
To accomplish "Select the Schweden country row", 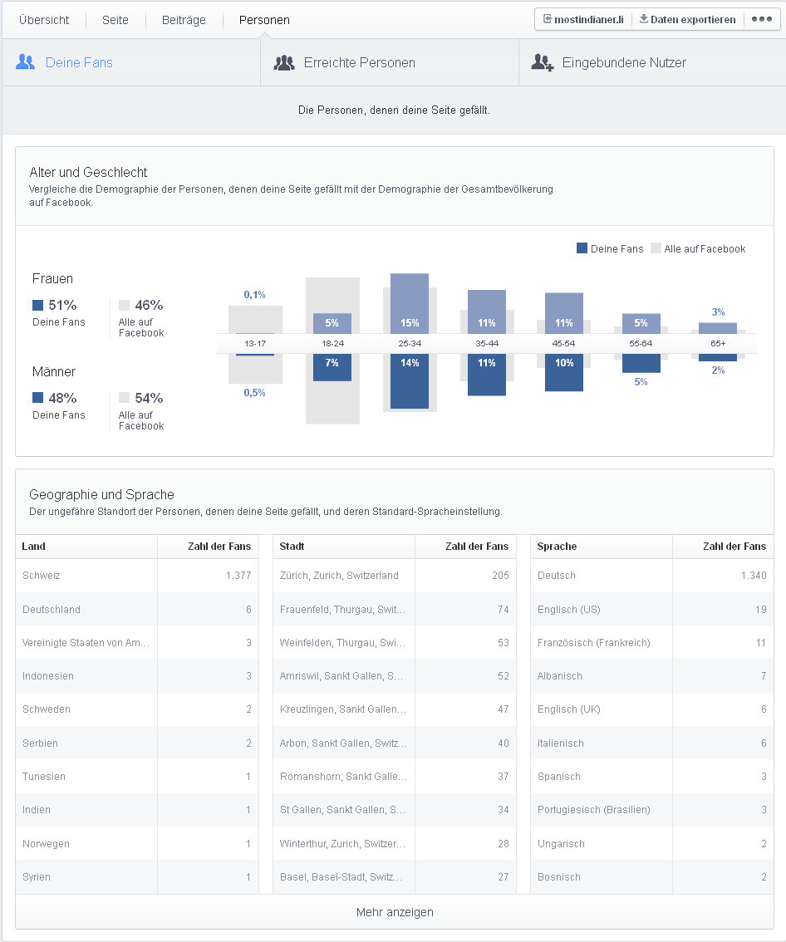I will 137,709.
